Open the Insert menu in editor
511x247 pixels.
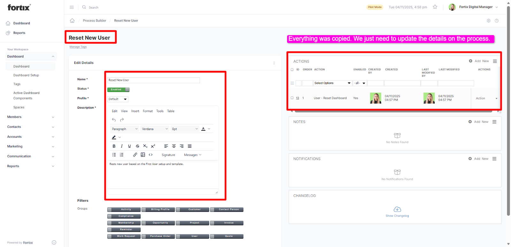coord(135,111)
